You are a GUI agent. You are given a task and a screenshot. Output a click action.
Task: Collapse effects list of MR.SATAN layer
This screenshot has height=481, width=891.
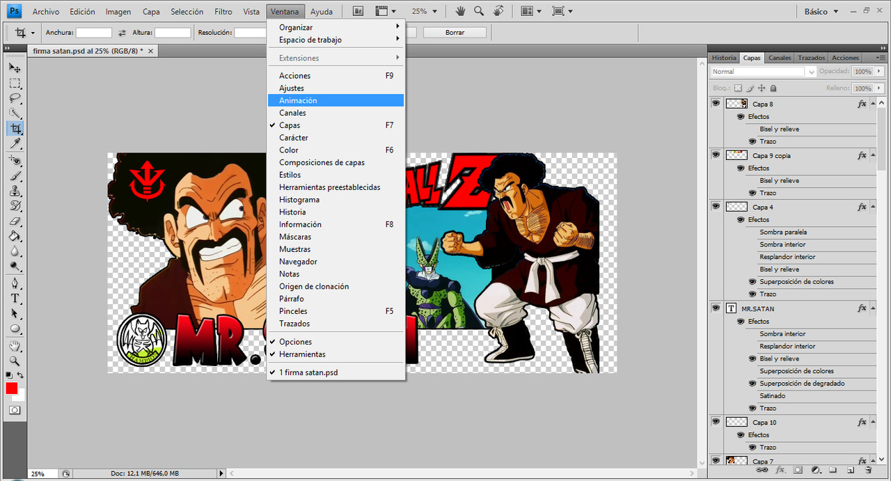[x=872, y=308]
